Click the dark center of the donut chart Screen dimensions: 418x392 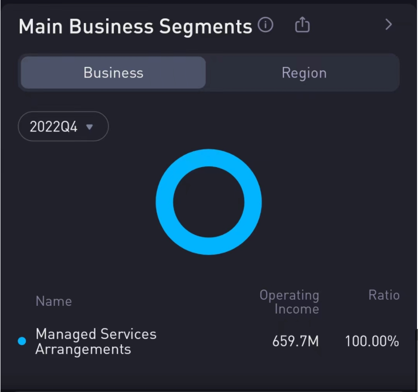(209, 202)
